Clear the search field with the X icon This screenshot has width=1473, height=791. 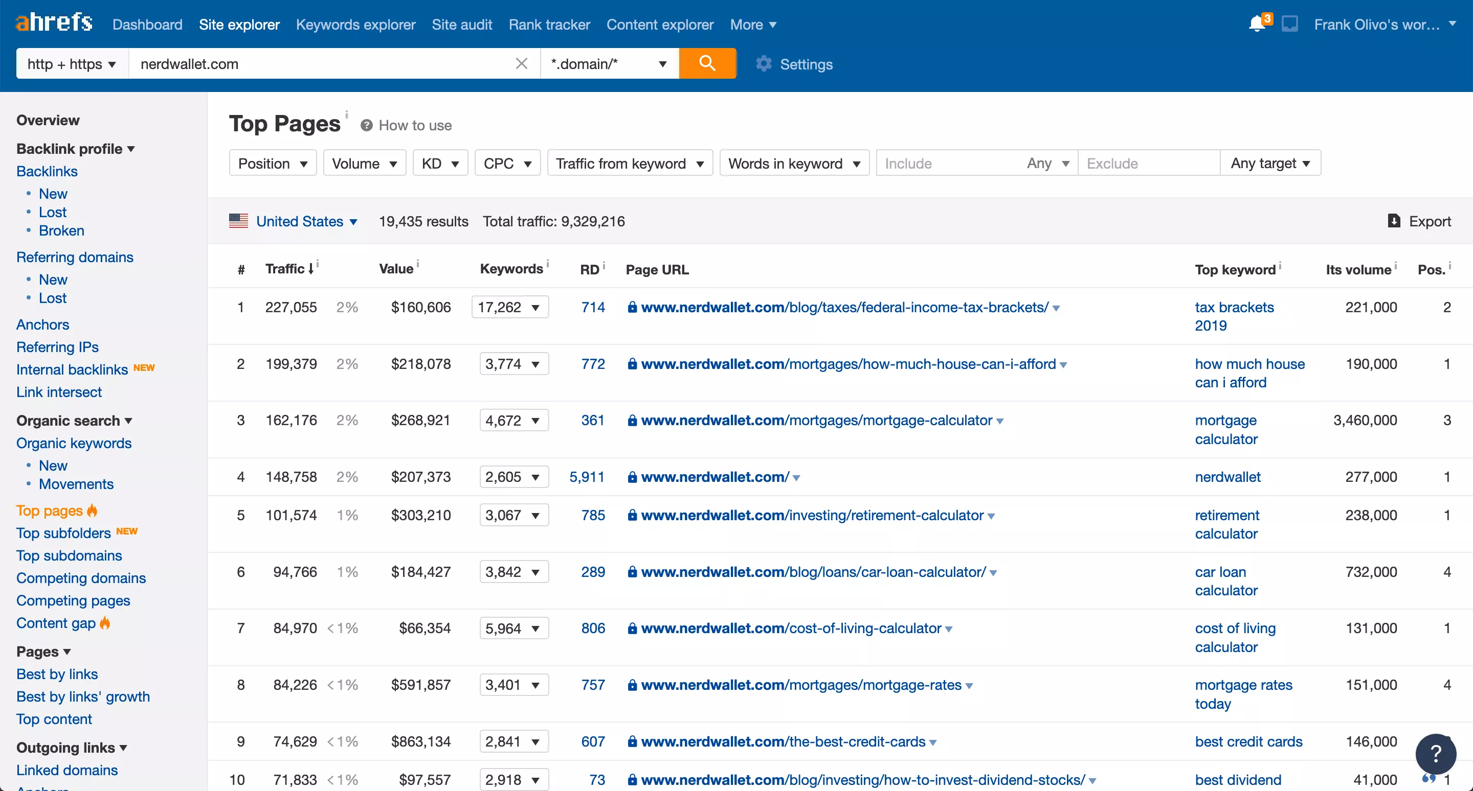(521, 63)
